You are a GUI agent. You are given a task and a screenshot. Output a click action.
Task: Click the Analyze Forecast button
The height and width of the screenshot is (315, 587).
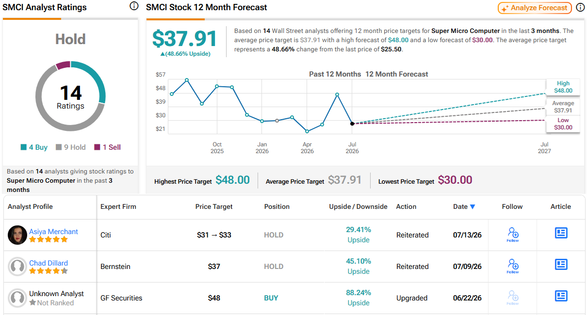(x=535, y=8)
